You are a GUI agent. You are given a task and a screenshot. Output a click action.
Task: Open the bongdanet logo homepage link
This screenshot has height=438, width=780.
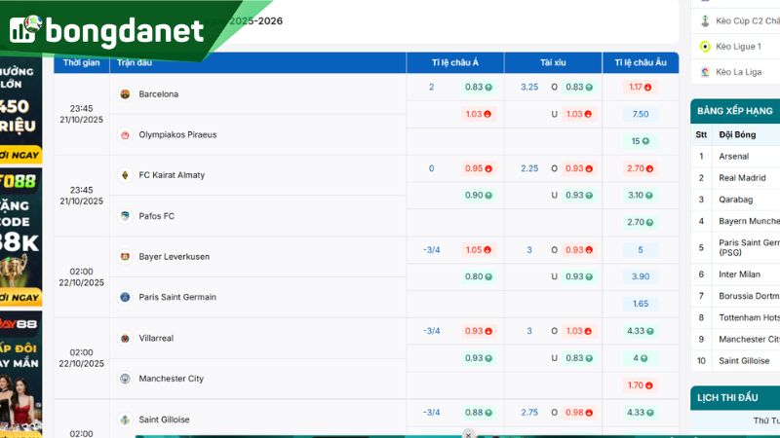[x=107, y=30]
